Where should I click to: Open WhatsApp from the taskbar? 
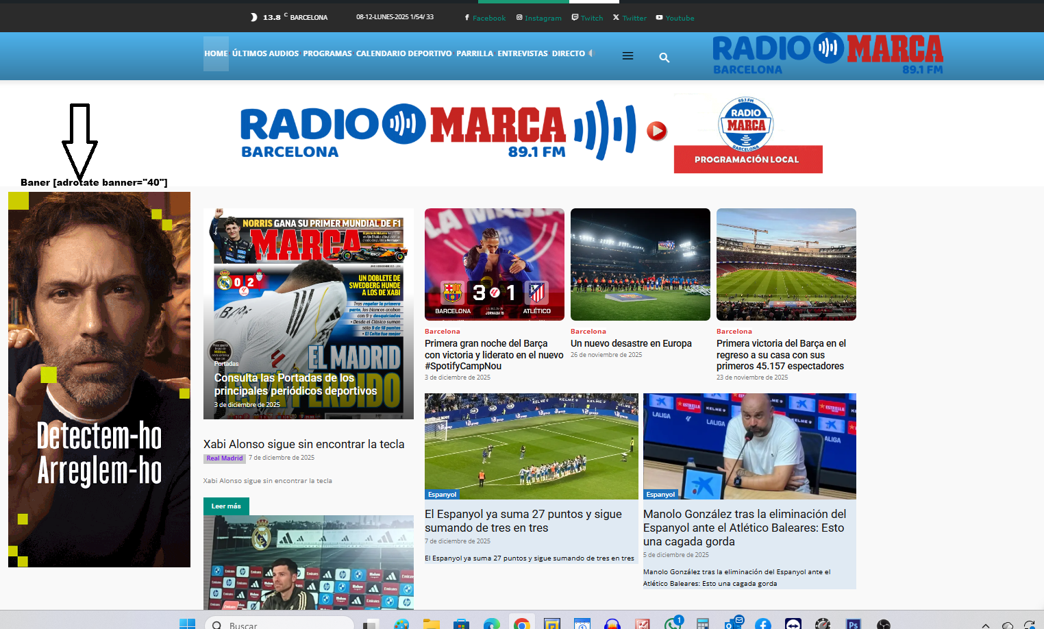coord(673,624)
